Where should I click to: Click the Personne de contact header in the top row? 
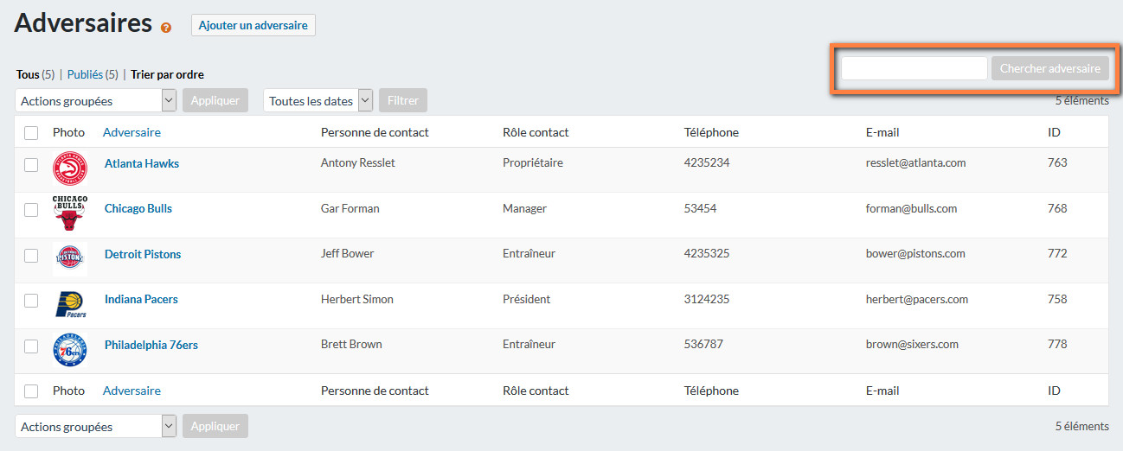(x=375, y=132)
